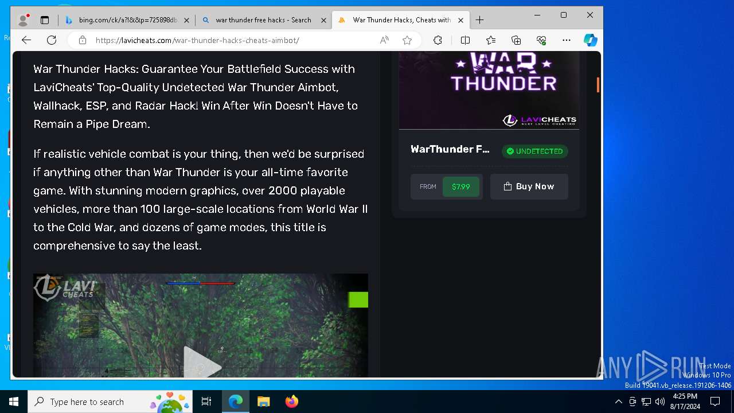This screenshot has height=413, width=734.
Task: Launch Firefox from taskbar
Action: coord(291,402)
